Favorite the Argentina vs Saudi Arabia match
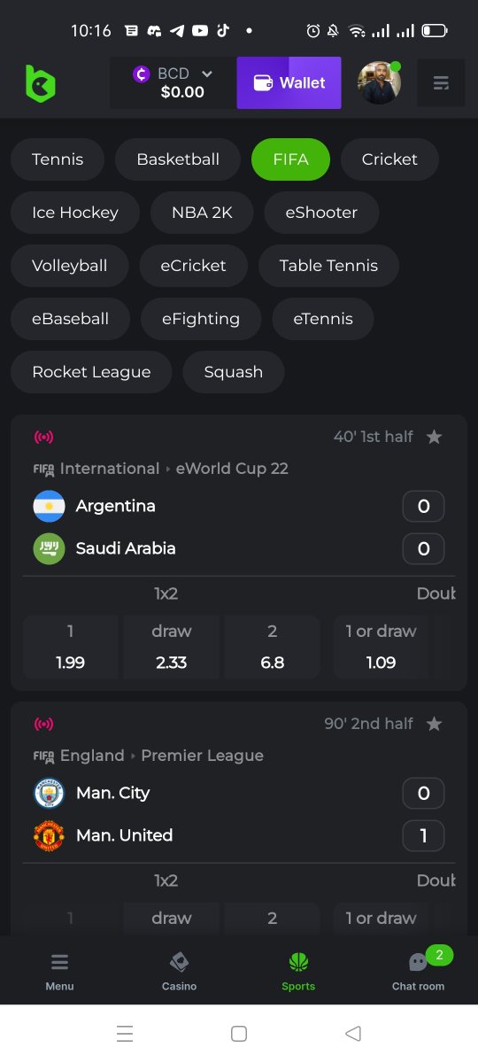The width and height of the screenshot is (478, 1063). click(x=434, y=437)
